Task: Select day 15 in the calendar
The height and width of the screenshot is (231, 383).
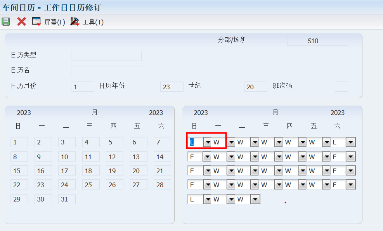Action: [19, 171]
